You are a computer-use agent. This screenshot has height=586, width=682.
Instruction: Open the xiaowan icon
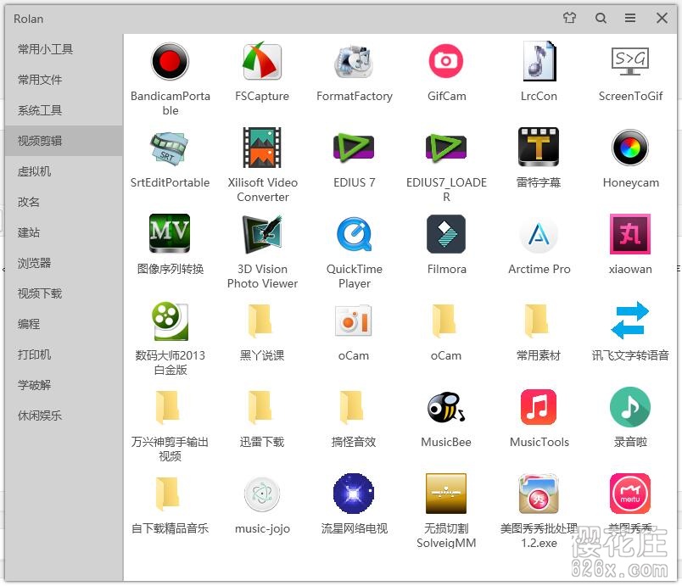[630, 234]
